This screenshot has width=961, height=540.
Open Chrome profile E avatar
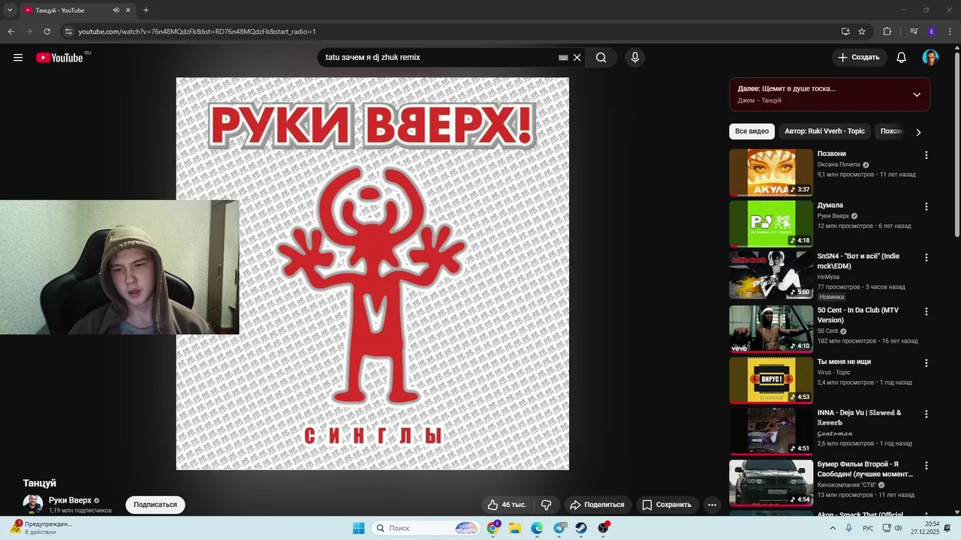[932, 31]
